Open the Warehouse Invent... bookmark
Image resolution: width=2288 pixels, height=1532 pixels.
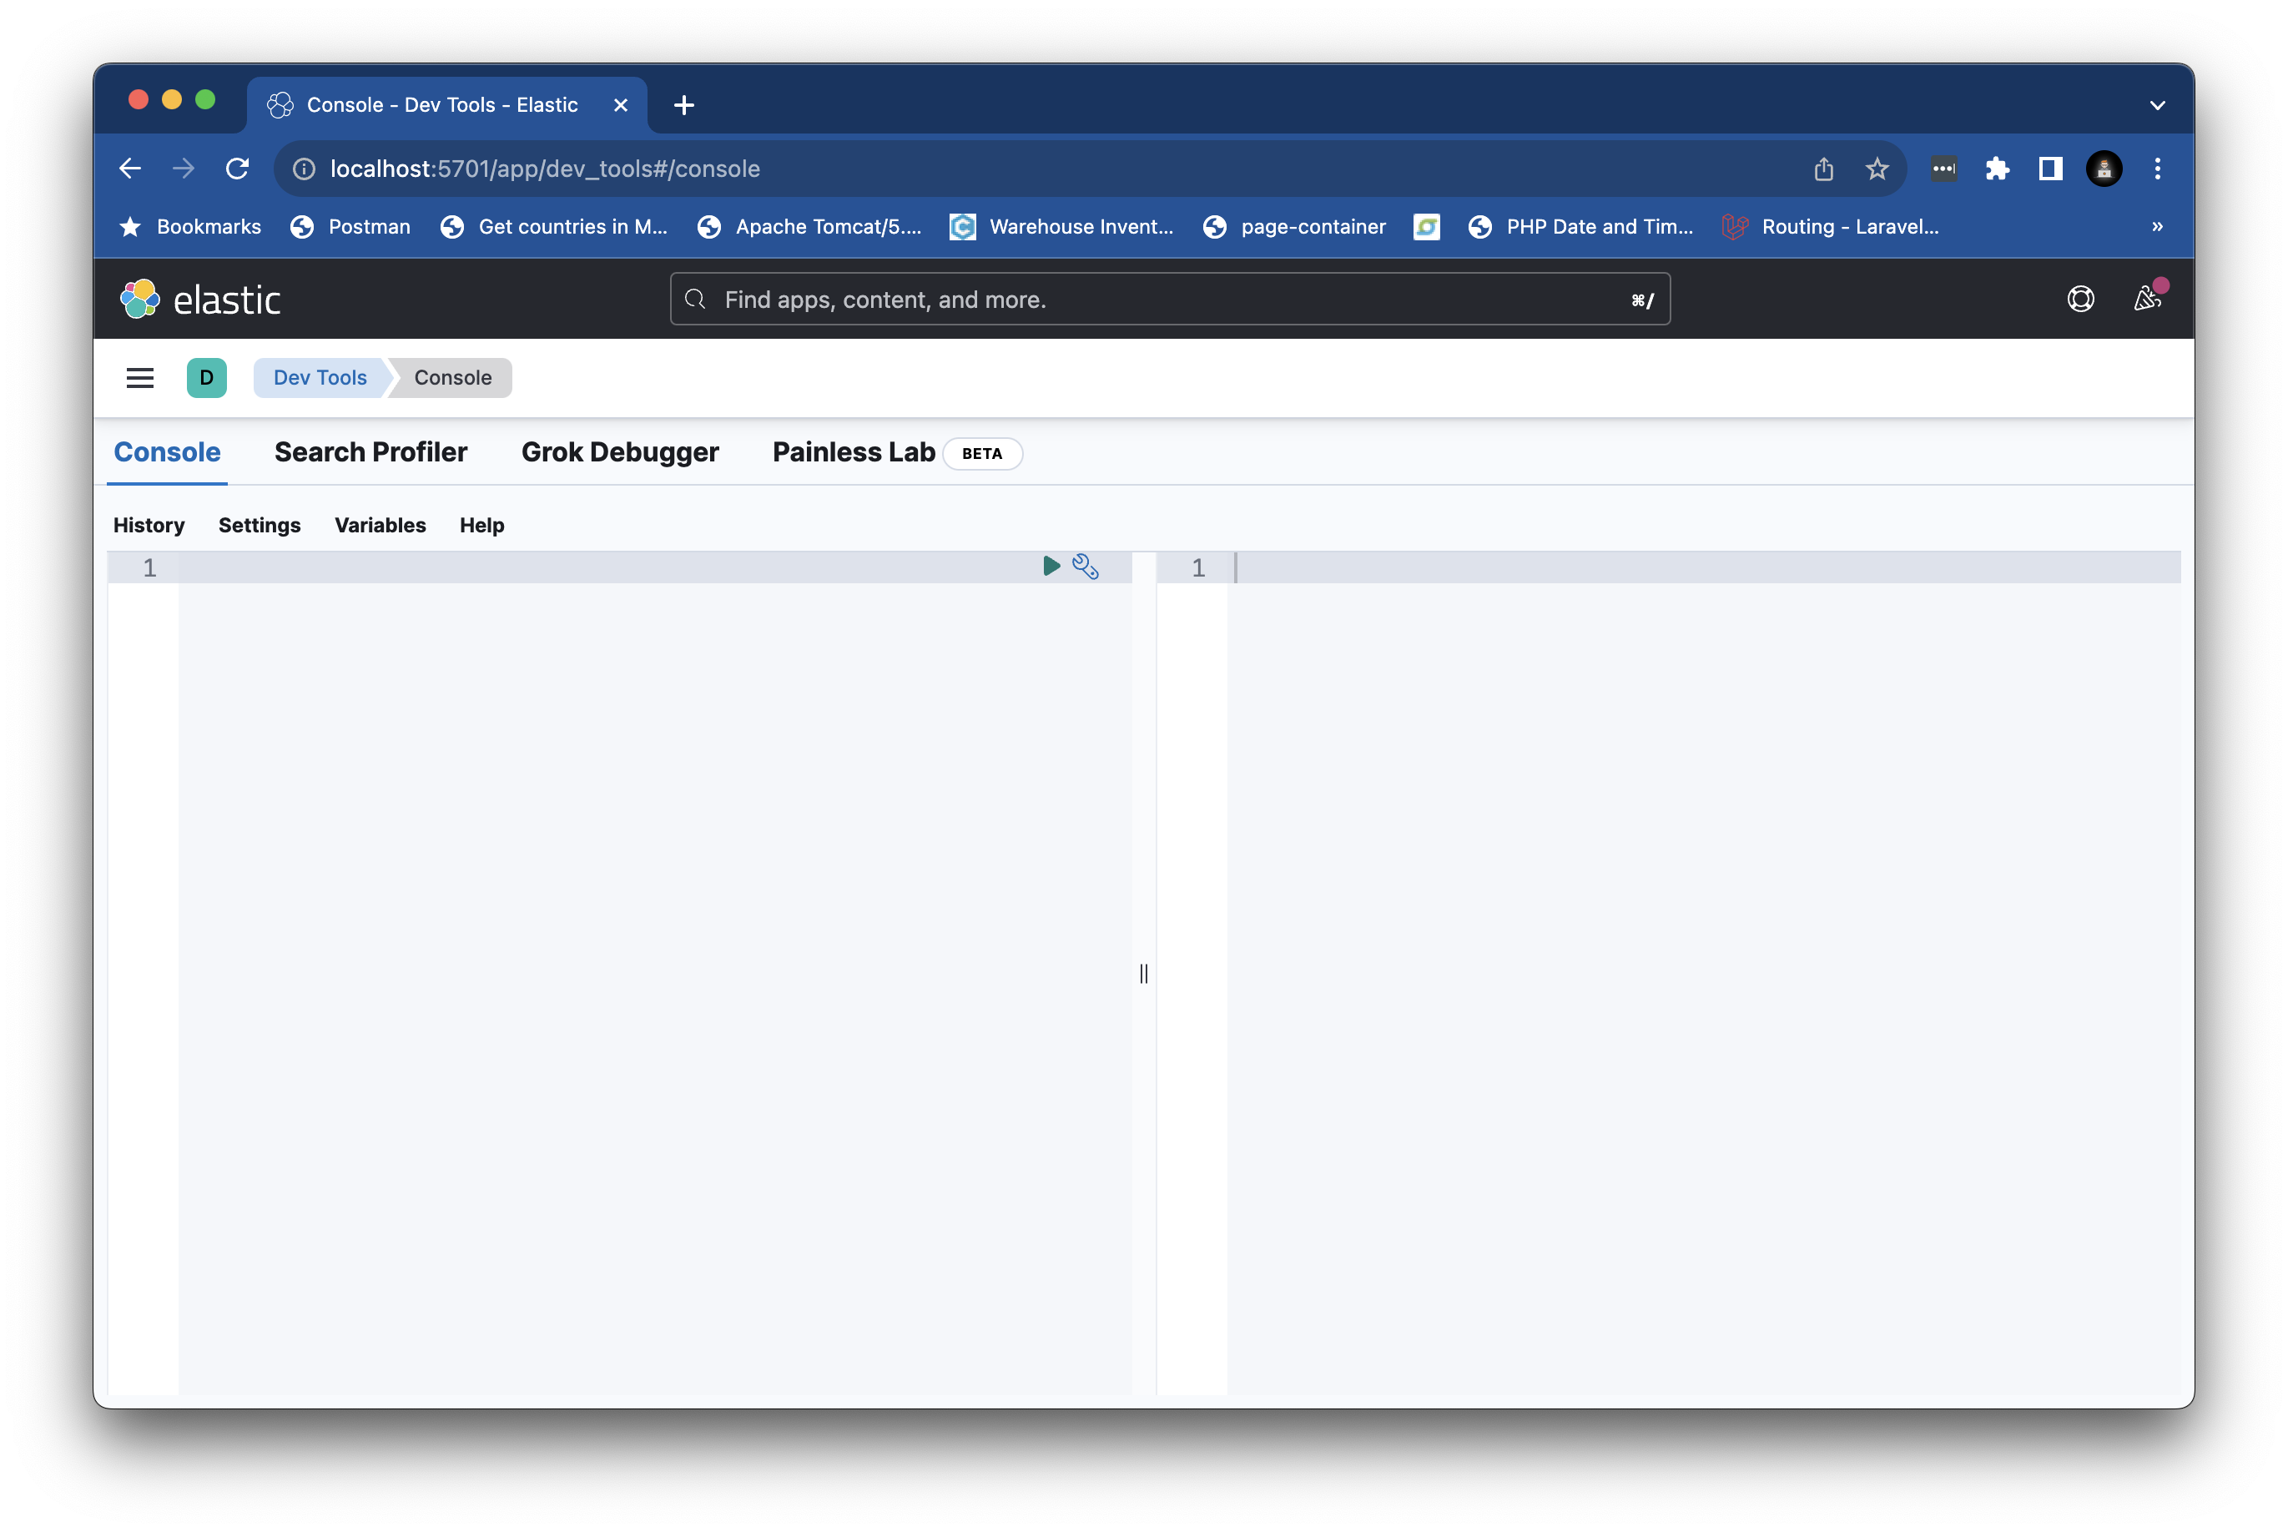(1062, 227)
